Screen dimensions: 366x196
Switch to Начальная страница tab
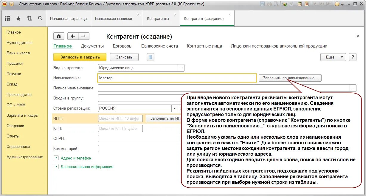click(x=69, y=18)
